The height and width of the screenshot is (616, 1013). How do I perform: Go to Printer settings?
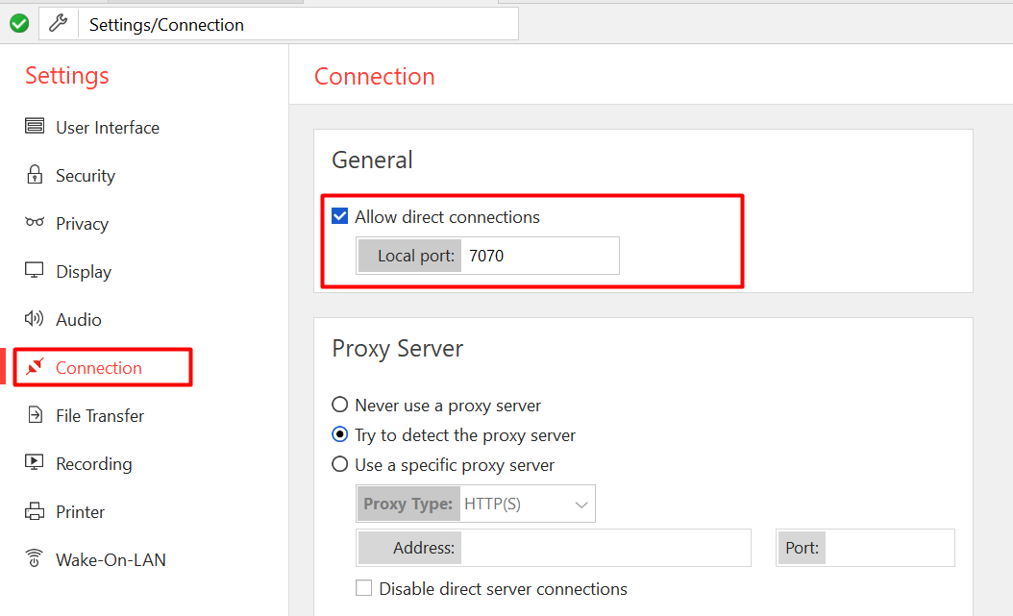click(x=80, y=512)
